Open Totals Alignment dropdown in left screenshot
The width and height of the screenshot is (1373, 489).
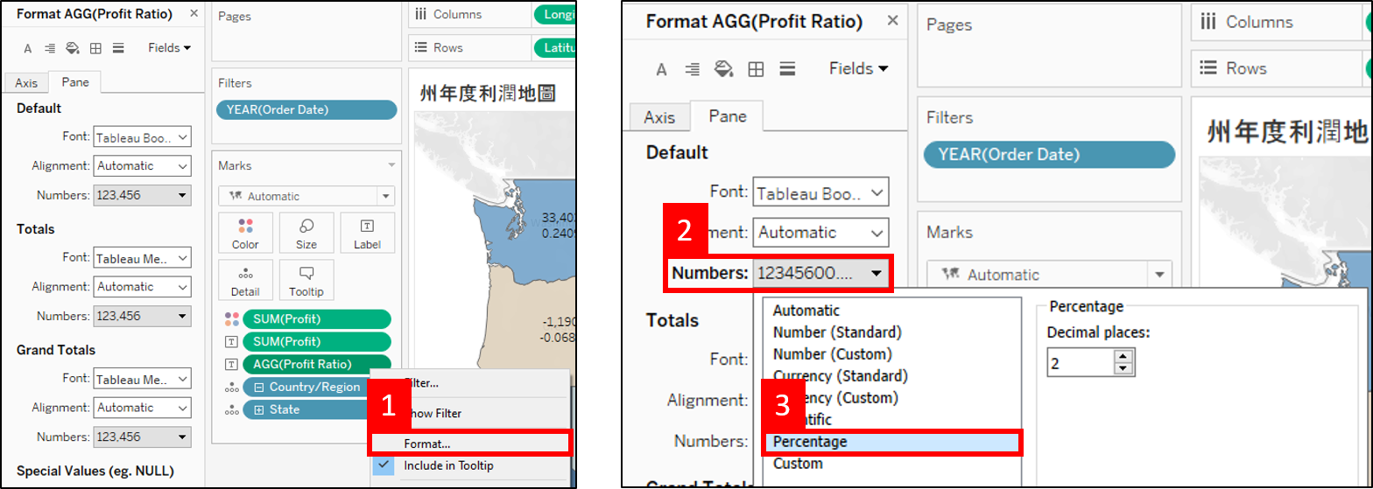[x=142, y=286]
